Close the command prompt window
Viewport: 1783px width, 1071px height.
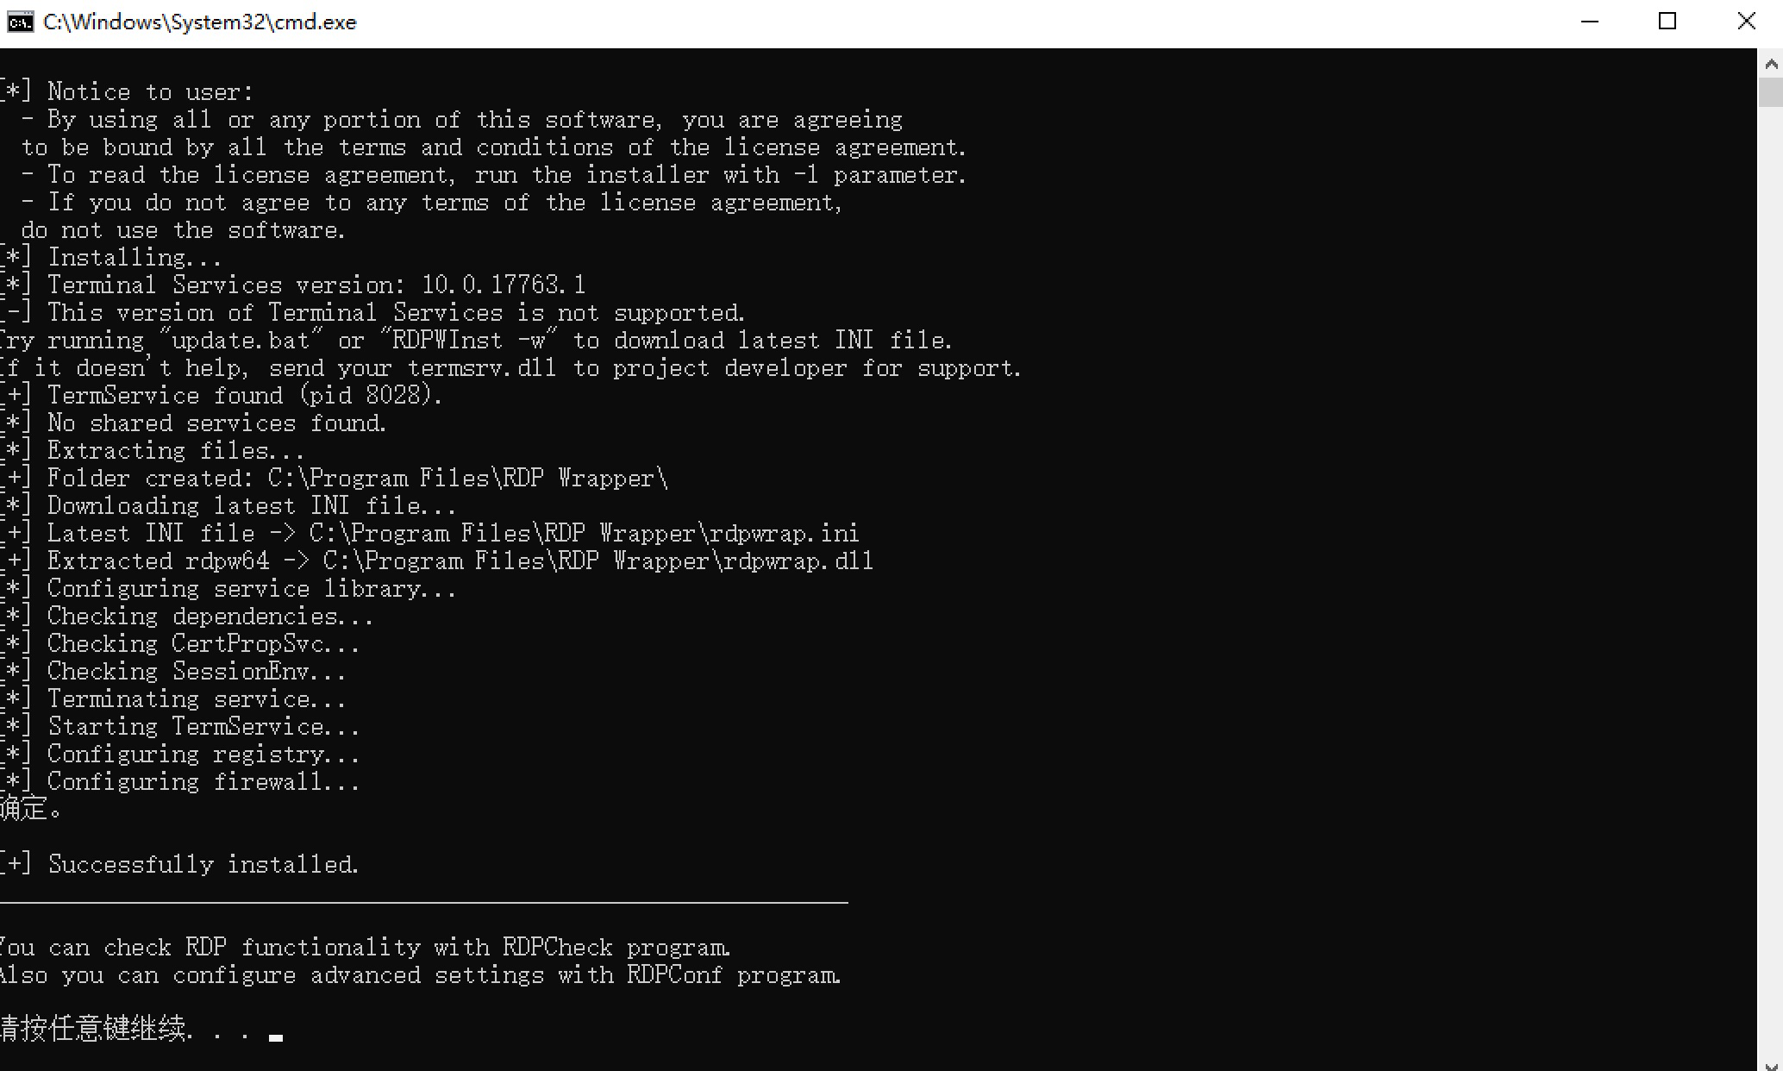tap(1746, 22)
